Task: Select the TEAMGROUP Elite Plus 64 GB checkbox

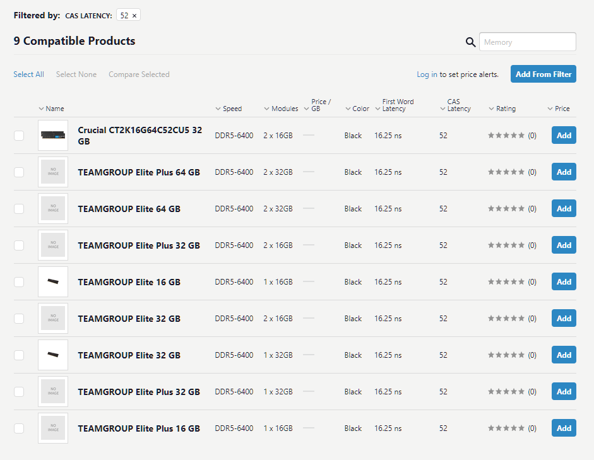Action: 19,172
